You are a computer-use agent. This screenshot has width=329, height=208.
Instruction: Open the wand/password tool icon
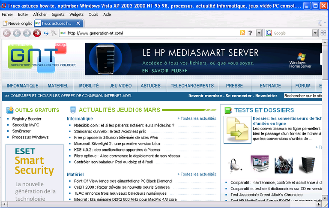click(x=54, y=33)
